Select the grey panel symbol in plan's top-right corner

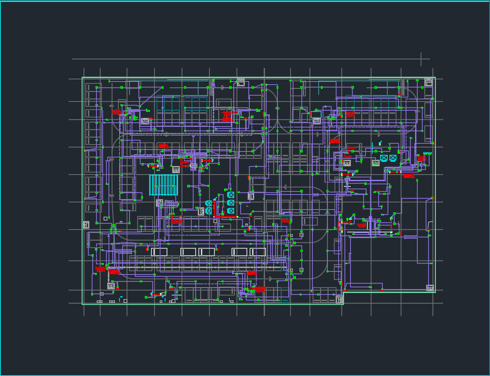pos(428,82)
